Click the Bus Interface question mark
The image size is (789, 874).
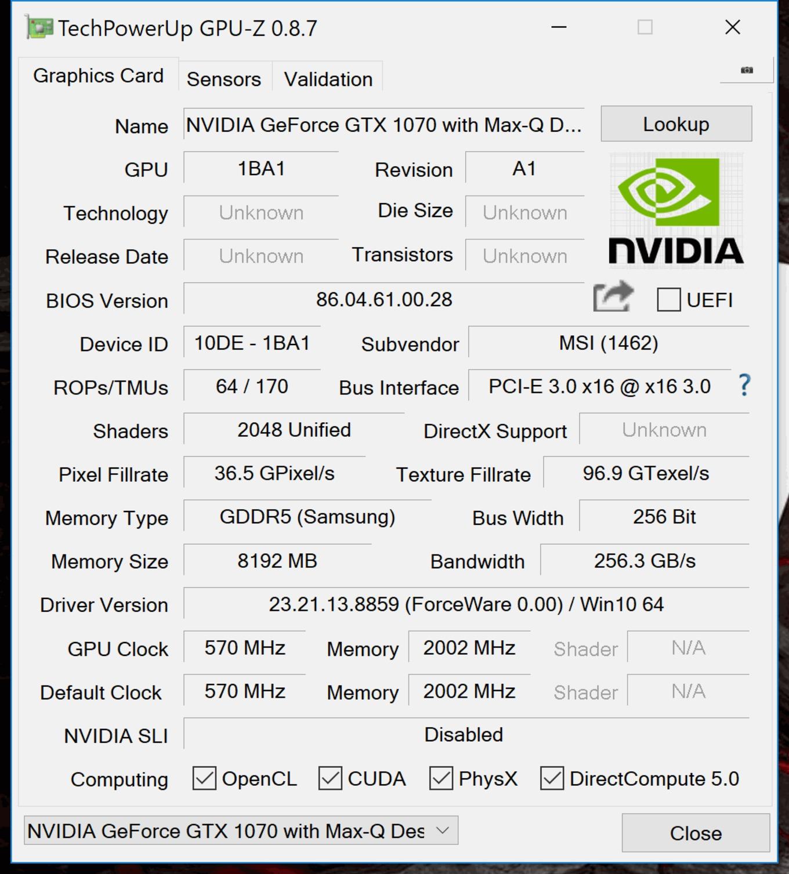click(x=744, y=385)
